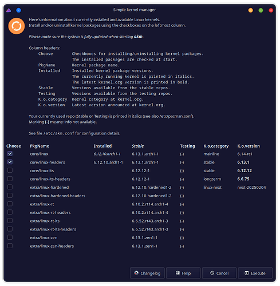
Task: Click the Execute button
Action: pyautogui.click(x=255, y=273)
